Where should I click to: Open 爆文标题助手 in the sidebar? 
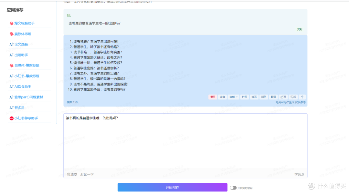click(24, 23)
